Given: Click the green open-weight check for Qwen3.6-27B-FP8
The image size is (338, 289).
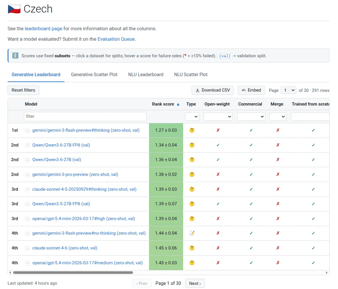Looking at the screenshot, I should pyautogui.click(x=218, y=145).
